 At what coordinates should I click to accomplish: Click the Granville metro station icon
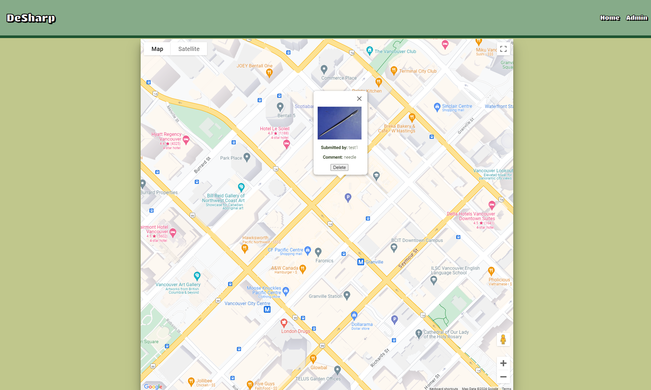tap(361, 262)
